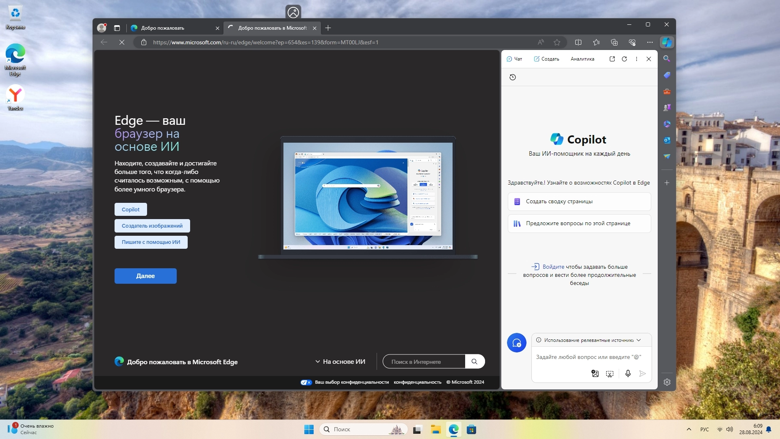Expand "На основе ИИ" chevron menu
The height and width of the screenshot is (439, 780).
318,362
